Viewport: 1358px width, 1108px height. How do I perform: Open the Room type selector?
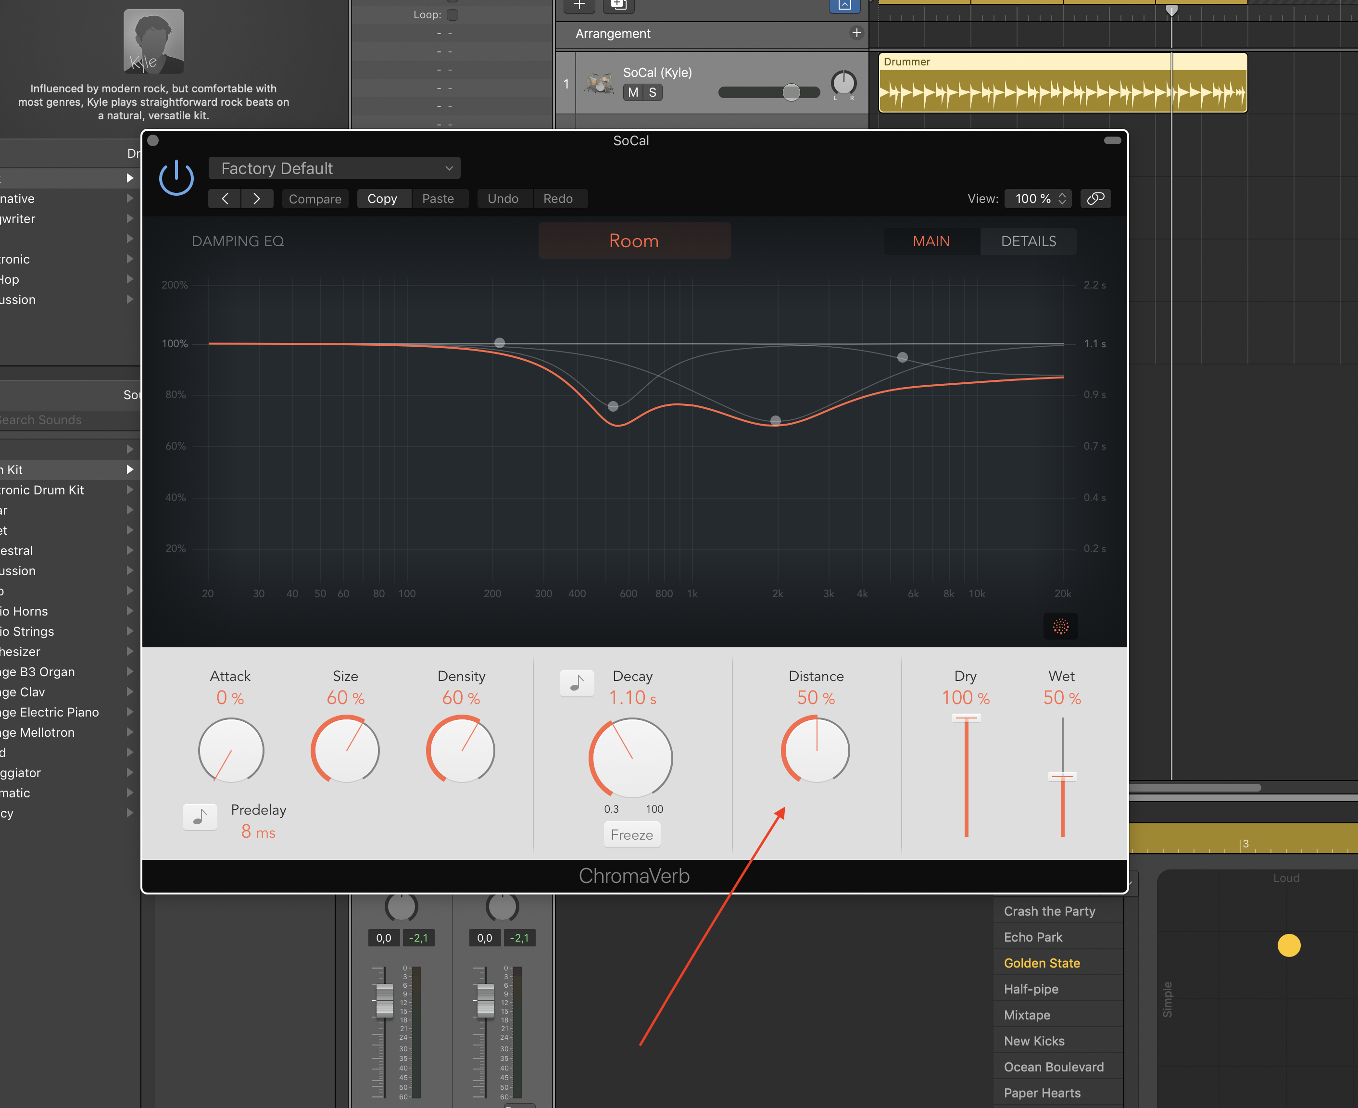point(634,240)
